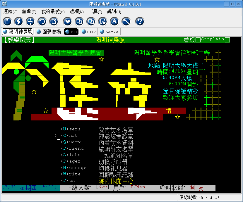This screenshot has height=202, width=243.
Task: Select the (P)ager menu entry
Action: 71,161
